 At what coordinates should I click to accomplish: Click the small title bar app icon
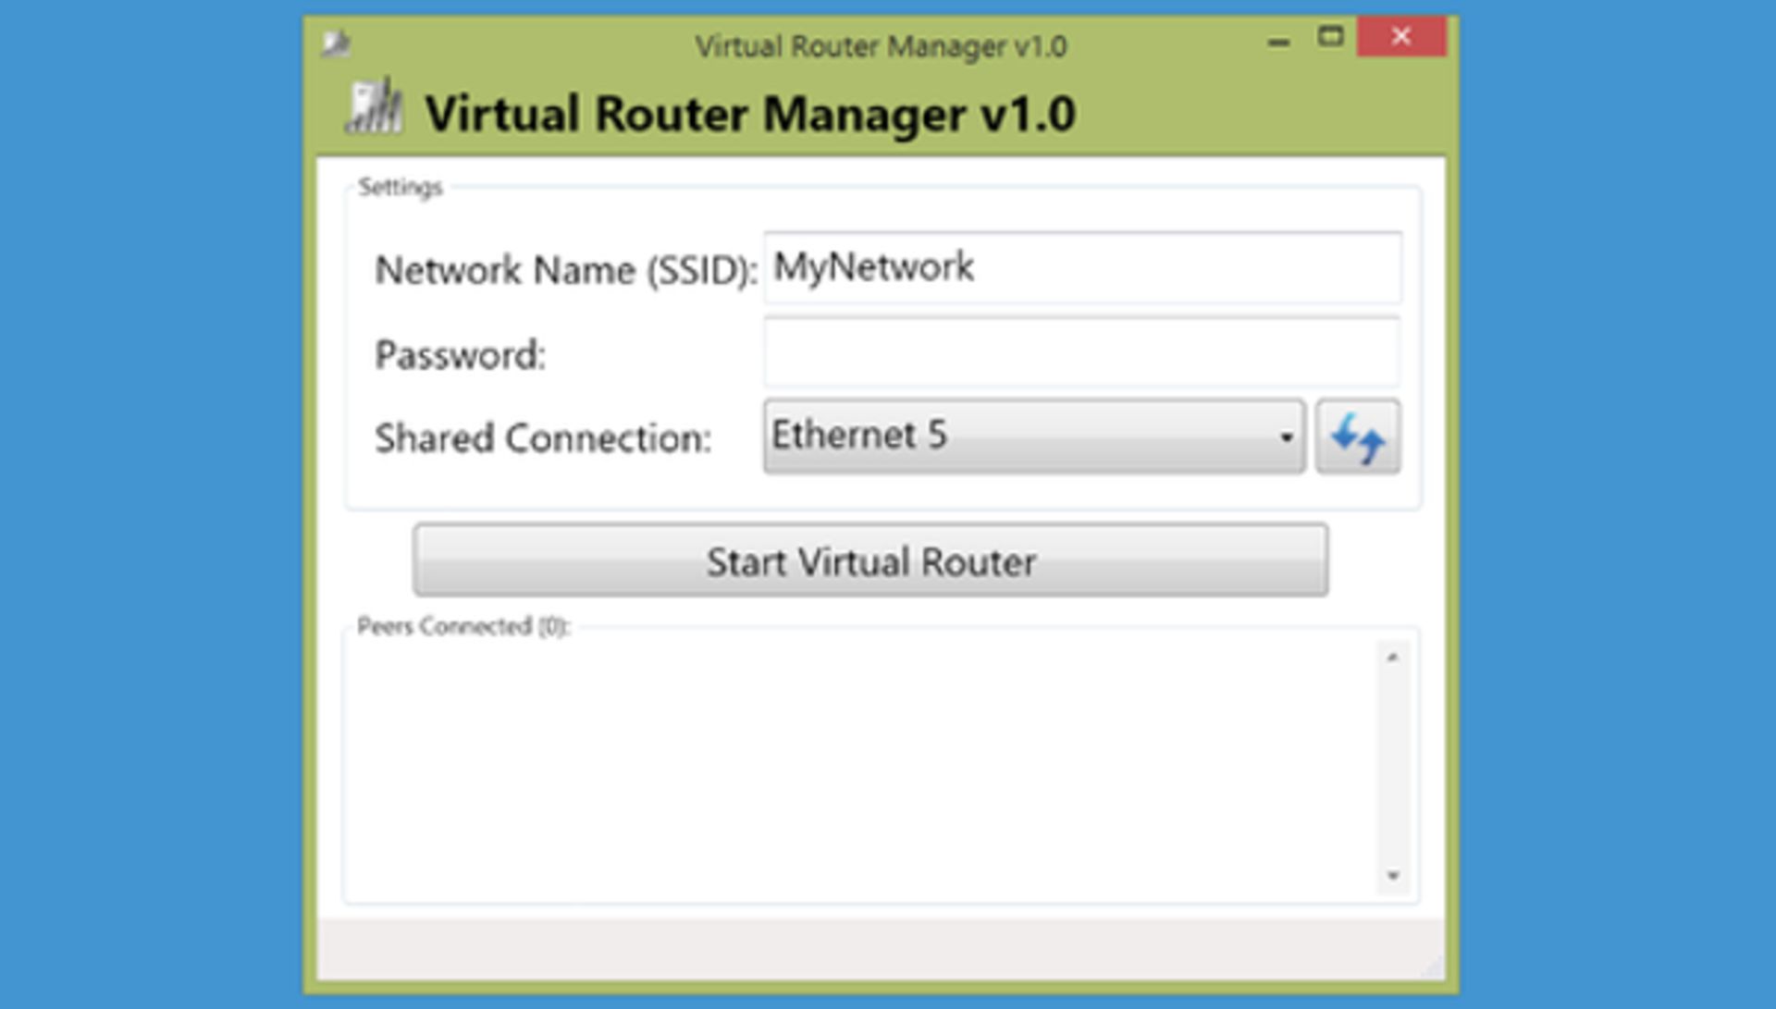point(336,43)
